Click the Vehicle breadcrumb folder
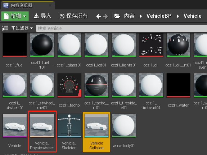207x155 pixels. point(193,16)
